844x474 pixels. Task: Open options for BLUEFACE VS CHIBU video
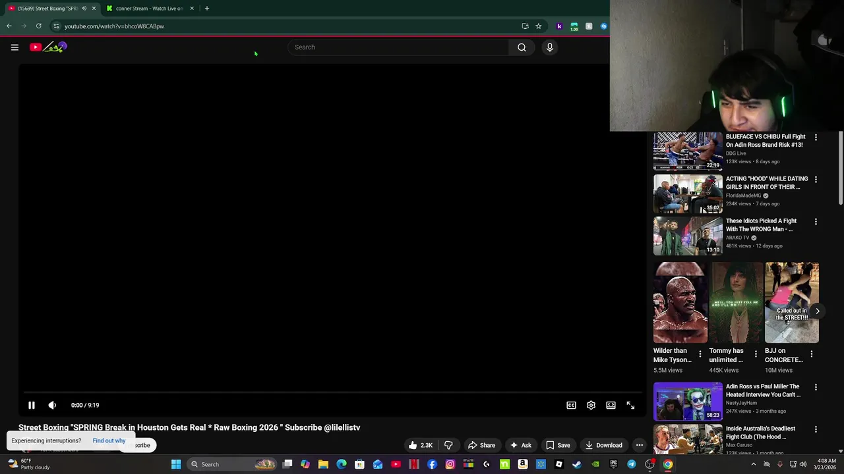(x=816, y=137)
